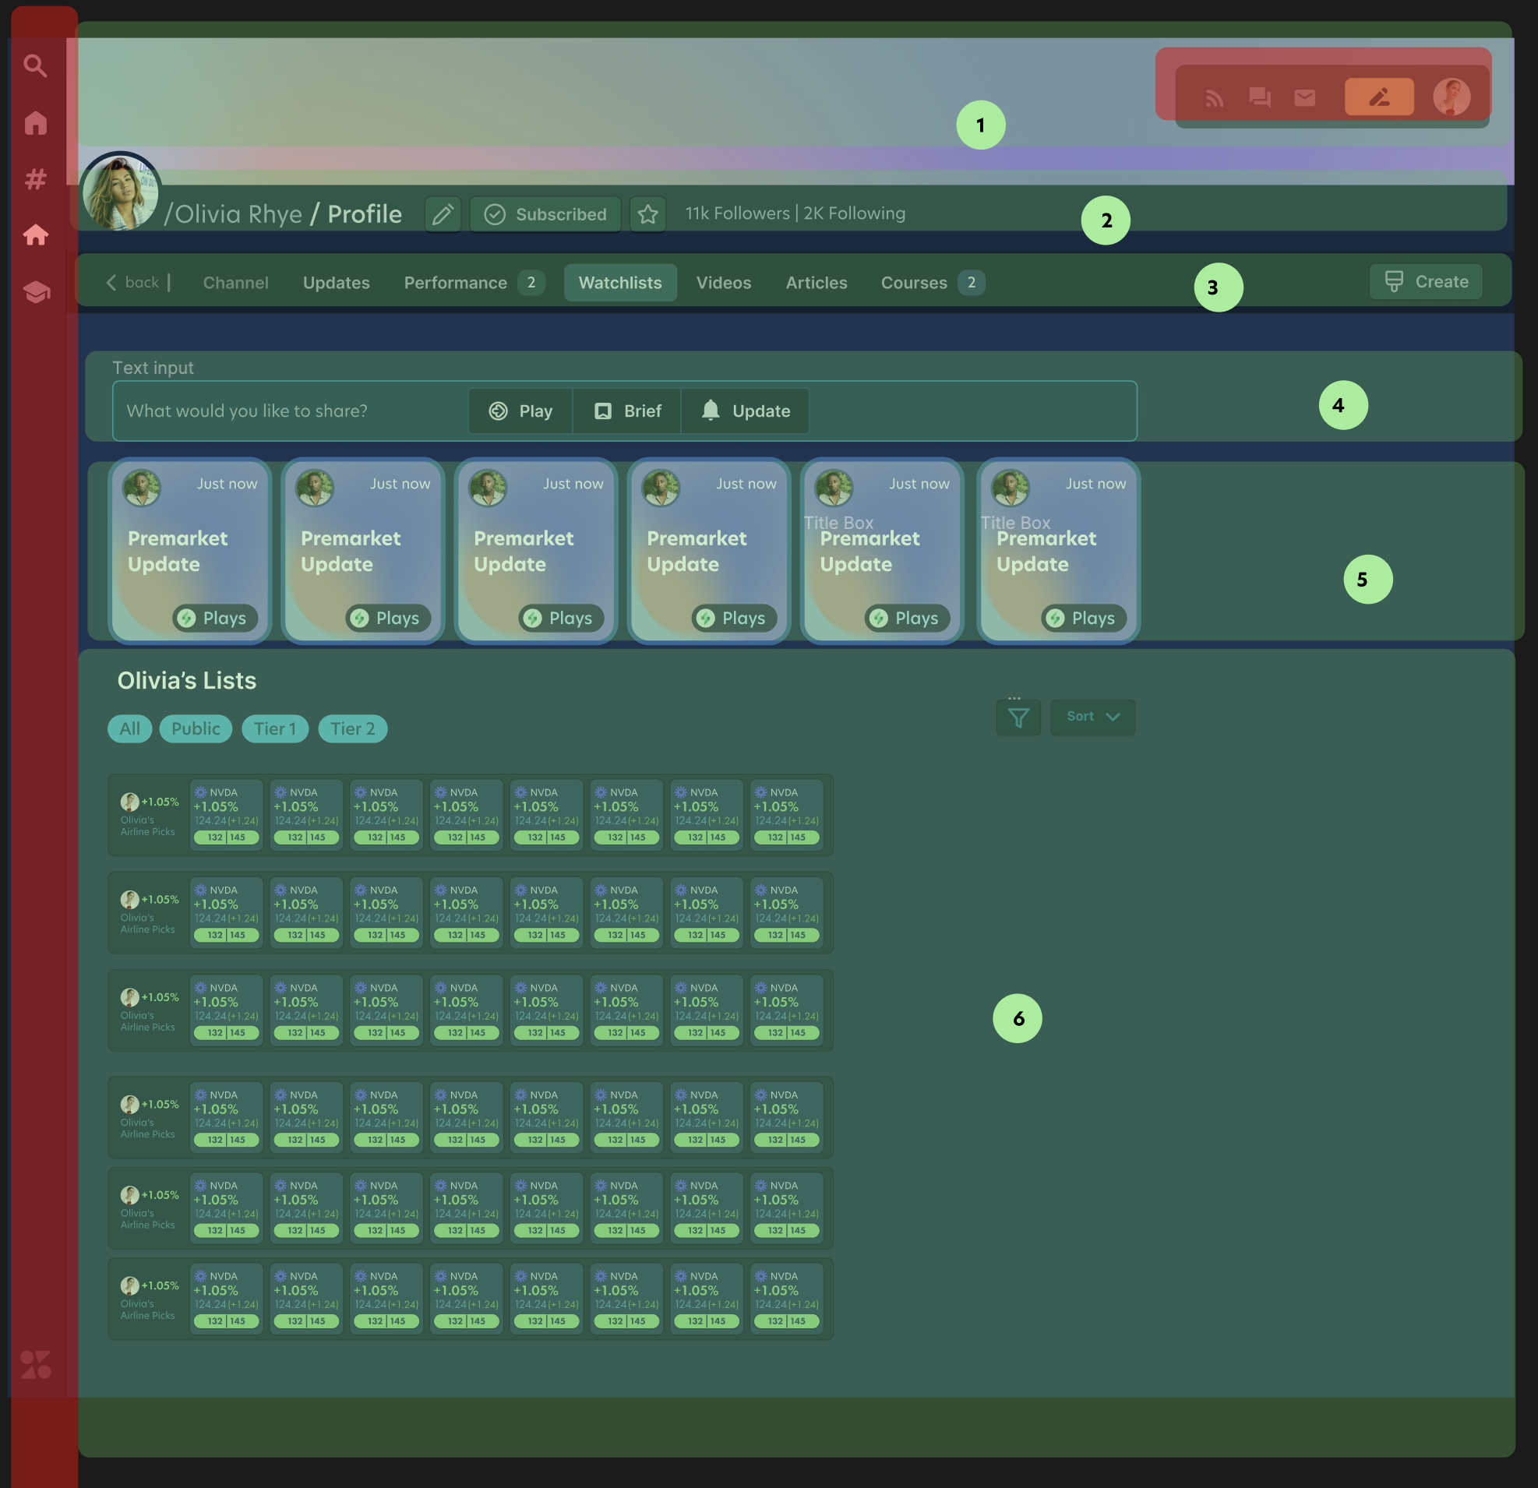This screenshot has width=1538, height=1488.
Task: Open the messages icon in top bar
Action: point(1259,97)
